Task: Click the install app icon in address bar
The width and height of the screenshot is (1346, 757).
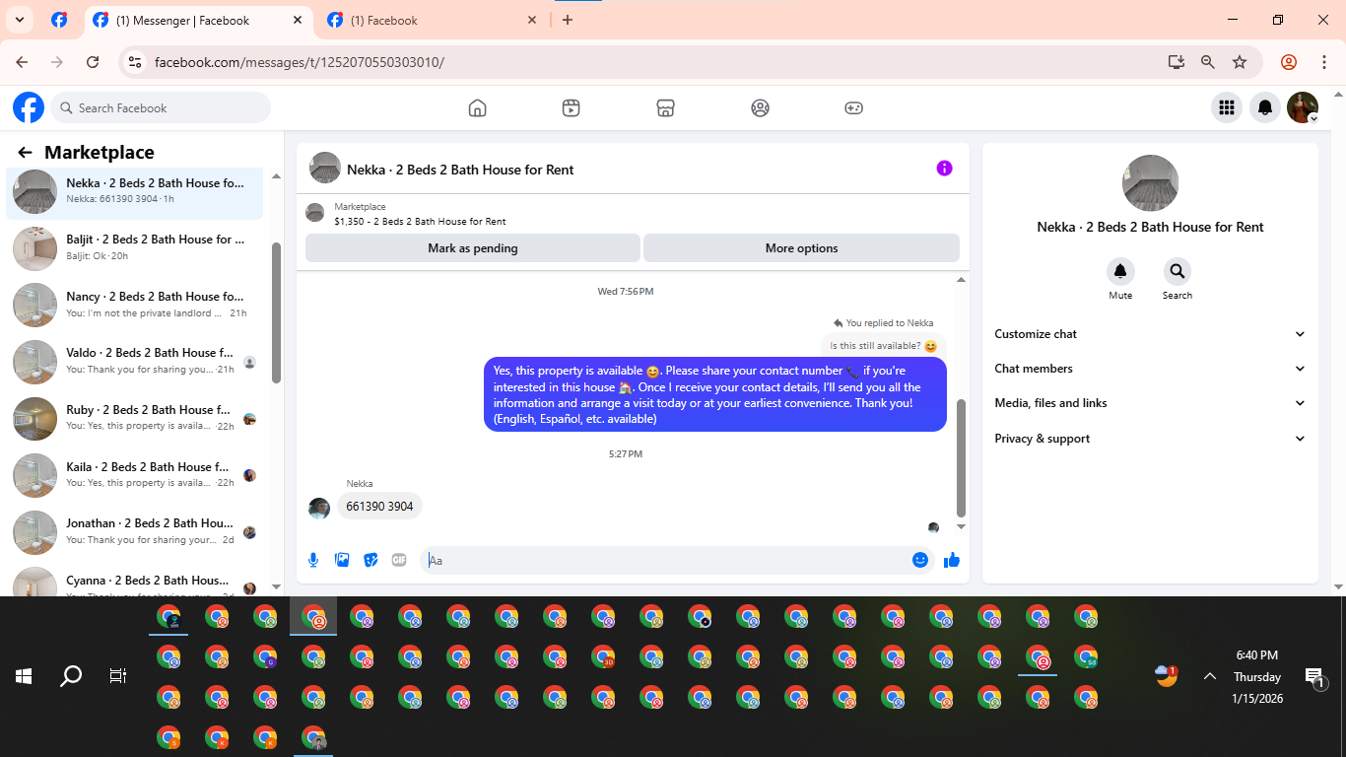Action: pyautogui.click(x=1176, y=62)
